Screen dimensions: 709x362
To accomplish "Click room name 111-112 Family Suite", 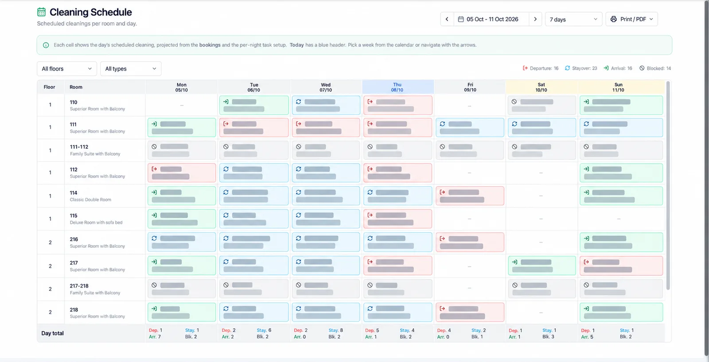I will coord(95,150).
